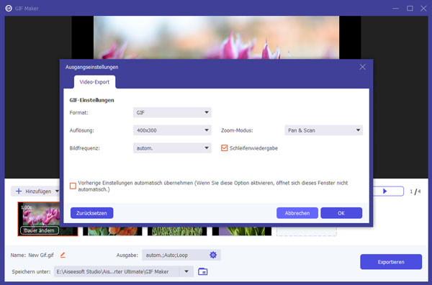Click the empty dashed placeholder slot
The image size is (432, 285).
point(307,231)
